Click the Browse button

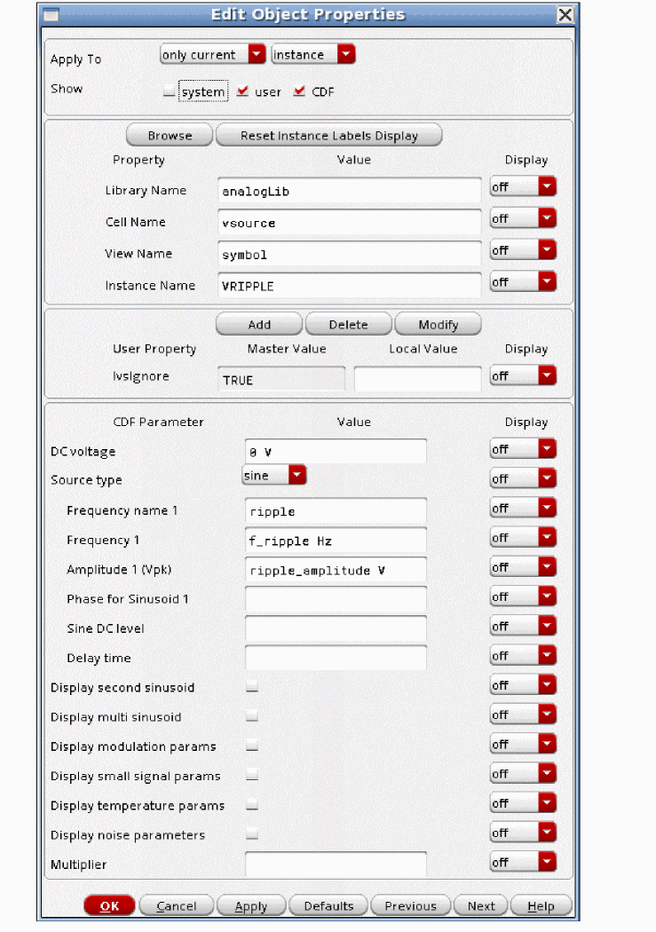tap(170, 135)
